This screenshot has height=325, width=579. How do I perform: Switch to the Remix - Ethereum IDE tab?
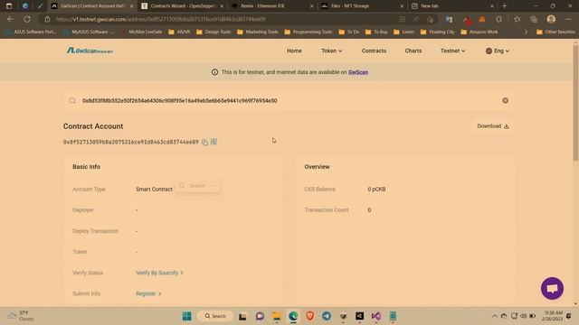pos(271,6)
